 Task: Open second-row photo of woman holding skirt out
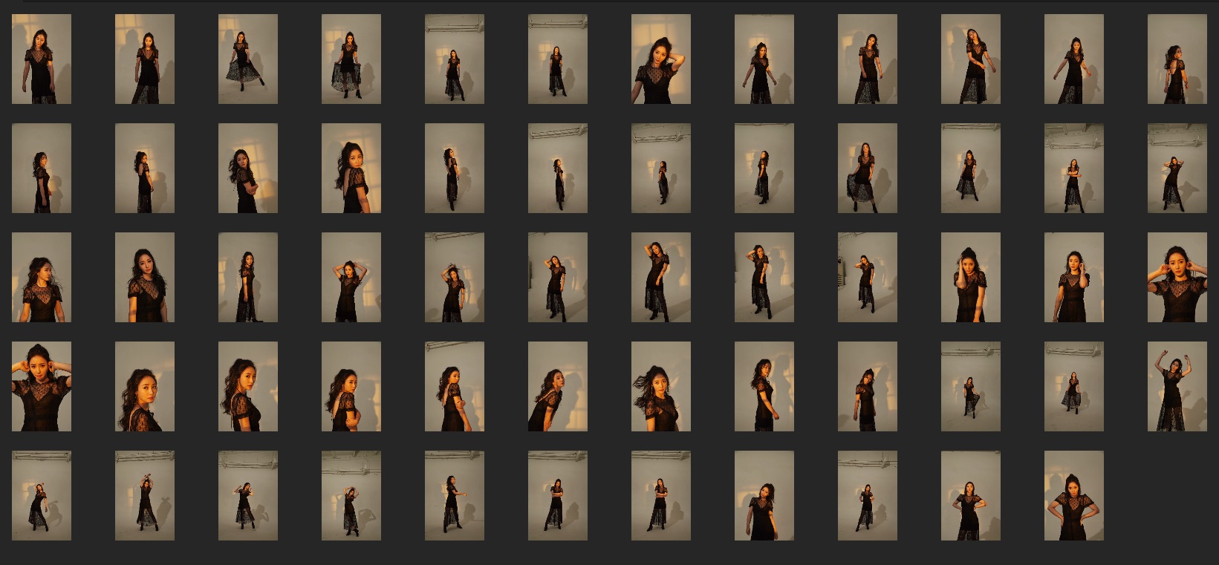[x=868, y=168]
